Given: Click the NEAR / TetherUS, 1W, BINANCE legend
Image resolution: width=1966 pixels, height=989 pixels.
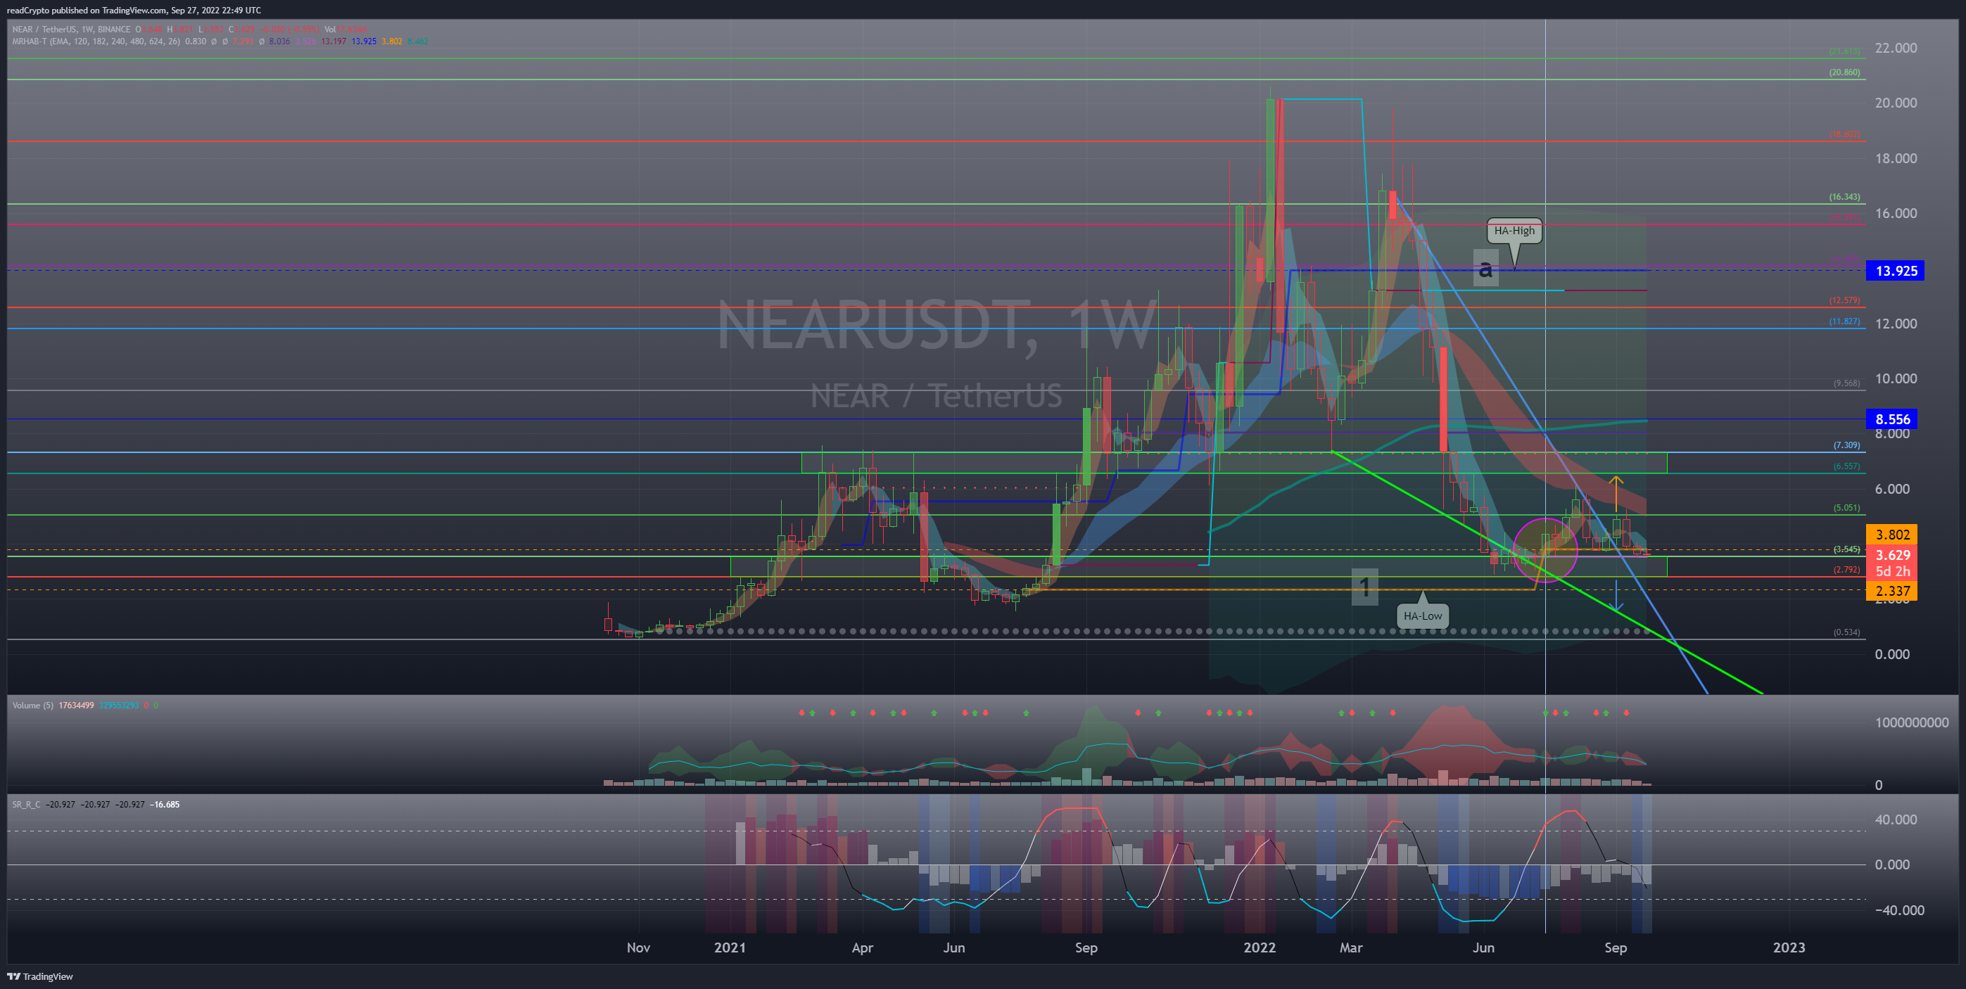Looking at the screenshot, I should (x=71, y=30).
